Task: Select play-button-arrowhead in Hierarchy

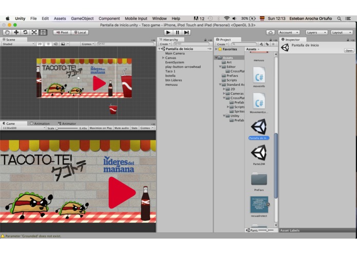Action: tap(183, 67)
